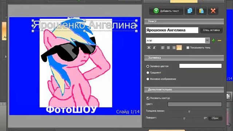The image size is (233, 131).
Task: Click the Толщина линии slider handle
Action: pos(189,111)
